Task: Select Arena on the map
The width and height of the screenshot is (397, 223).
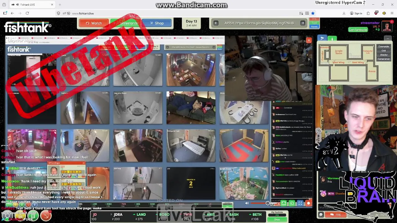Action: tap(372, 71)
